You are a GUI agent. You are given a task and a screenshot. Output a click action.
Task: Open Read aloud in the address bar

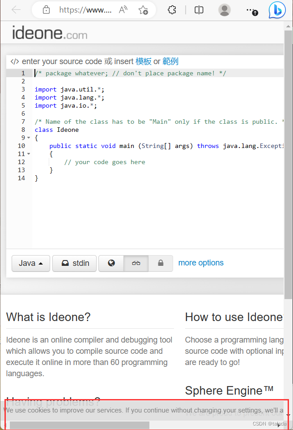123,10
